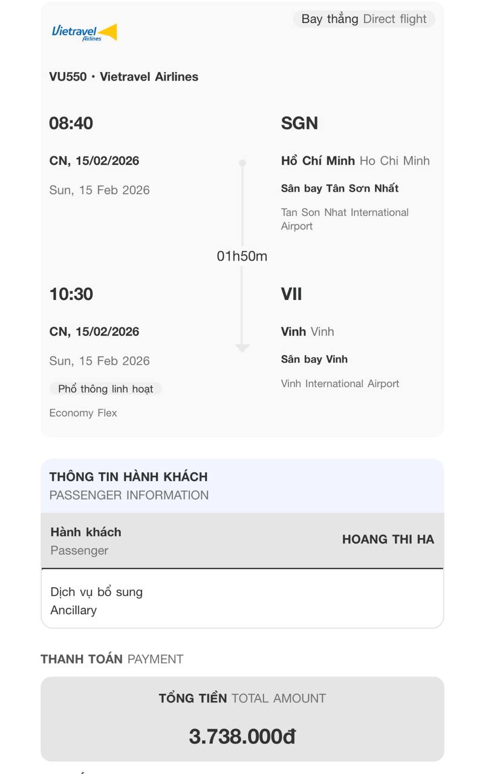Select the SGN airport code

tap(299, 123)
